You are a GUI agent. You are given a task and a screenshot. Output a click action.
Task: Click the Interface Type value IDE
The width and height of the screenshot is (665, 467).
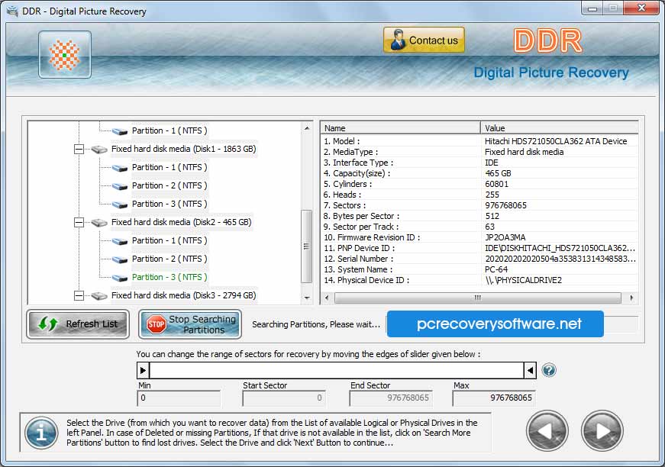click(x=492, y=163)
